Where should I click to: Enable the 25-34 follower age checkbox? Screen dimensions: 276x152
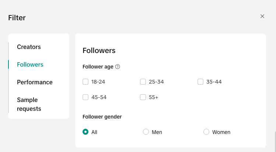pos(143,82)
